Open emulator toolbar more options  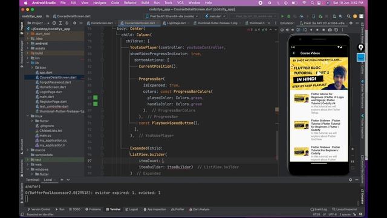click(342, 30)
